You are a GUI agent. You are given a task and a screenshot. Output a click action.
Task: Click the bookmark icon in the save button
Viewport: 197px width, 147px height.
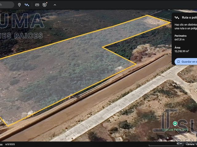pos(179,62)
